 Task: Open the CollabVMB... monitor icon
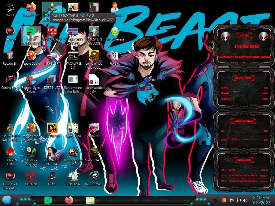(x=94, y=131)
